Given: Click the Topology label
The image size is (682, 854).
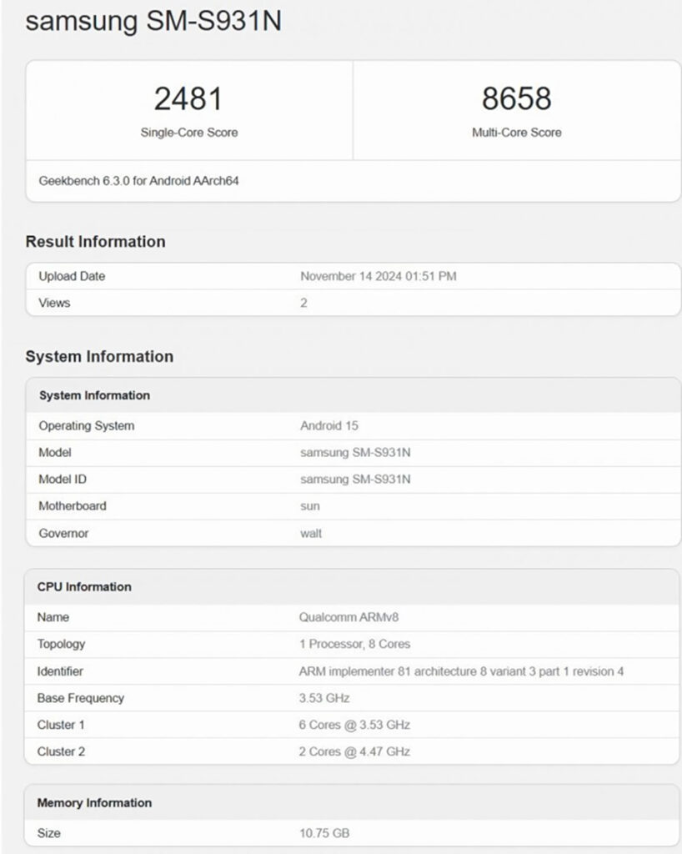Looking at the screenshot, I should coord(62,645).
